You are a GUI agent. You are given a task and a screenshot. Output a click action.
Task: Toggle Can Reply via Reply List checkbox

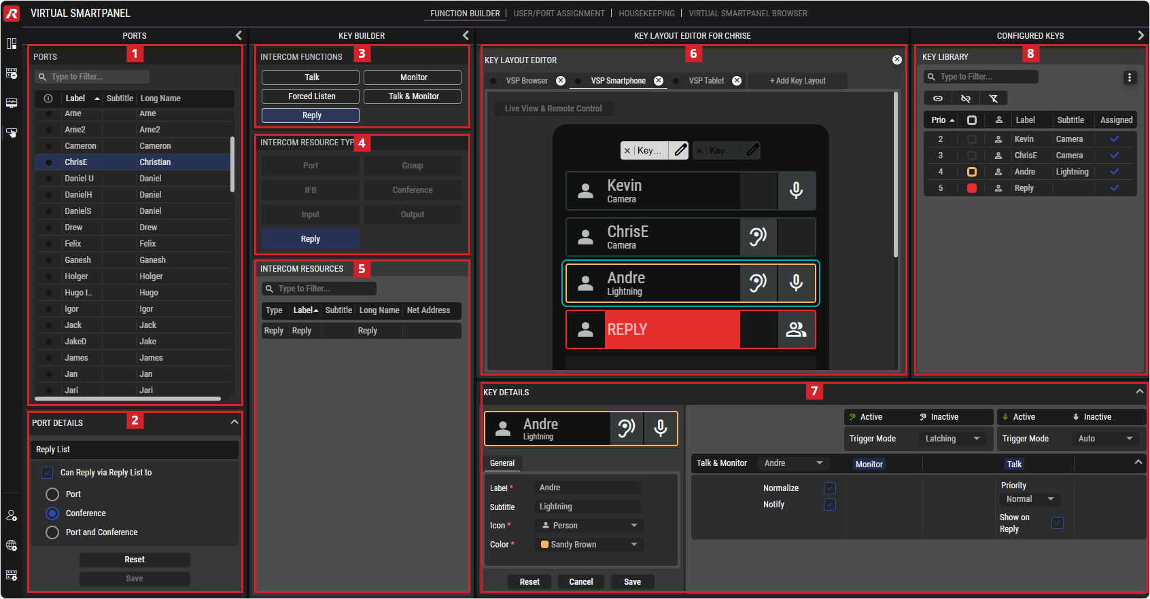47,473
